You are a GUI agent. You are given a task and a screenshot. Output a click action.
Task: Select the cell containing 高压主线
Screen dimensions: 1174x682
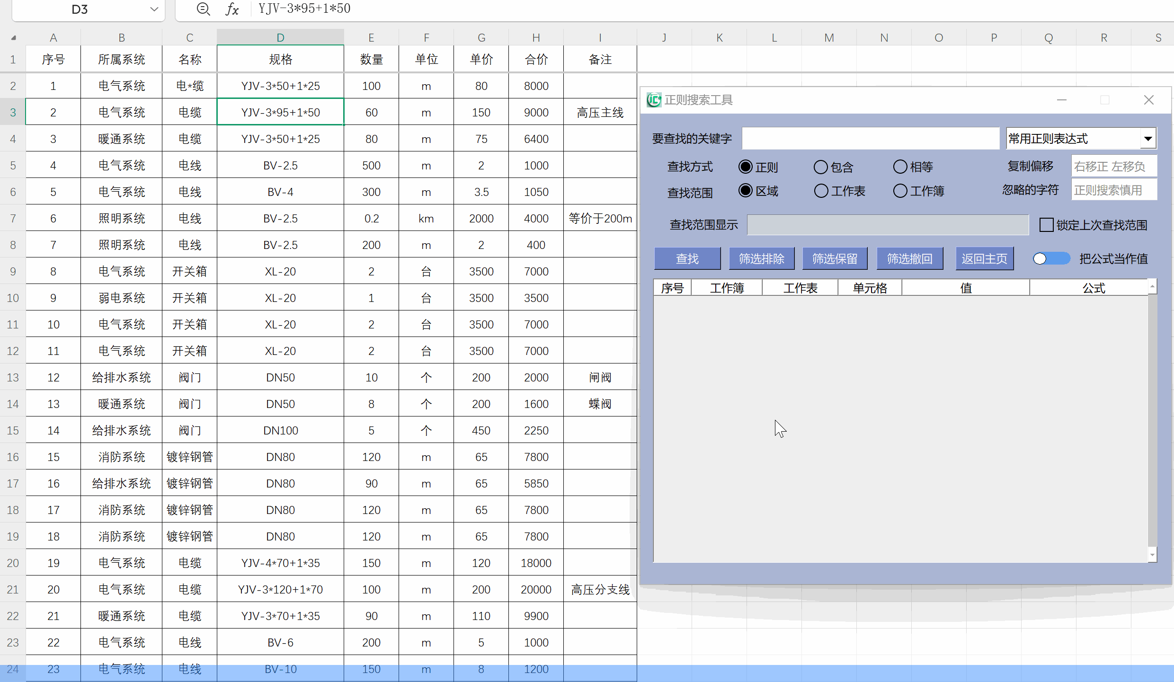point(599,112)
